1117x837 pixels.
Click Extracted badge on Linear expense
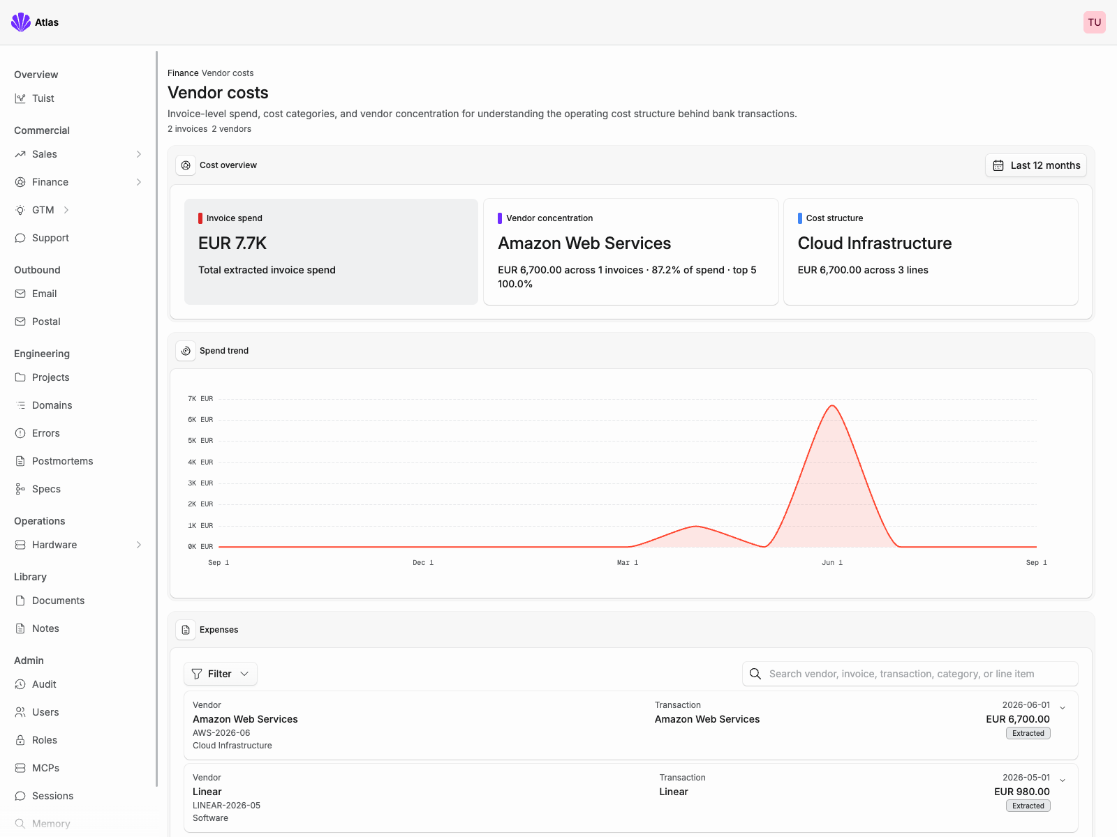[1028, 806]
